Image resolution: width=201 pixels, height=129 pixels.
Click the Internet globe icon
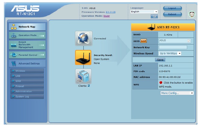coord(84,38)
